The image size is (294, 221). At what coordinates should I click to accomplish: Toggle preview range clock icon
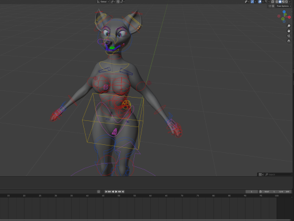click(x=260, y=192)
